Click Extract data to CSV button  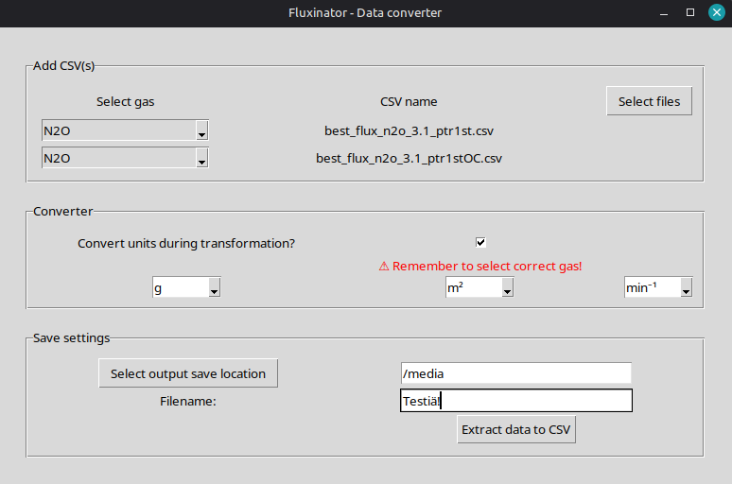click(515, 429)
